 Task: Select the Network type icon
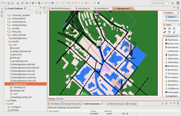[x=174, y=29]
